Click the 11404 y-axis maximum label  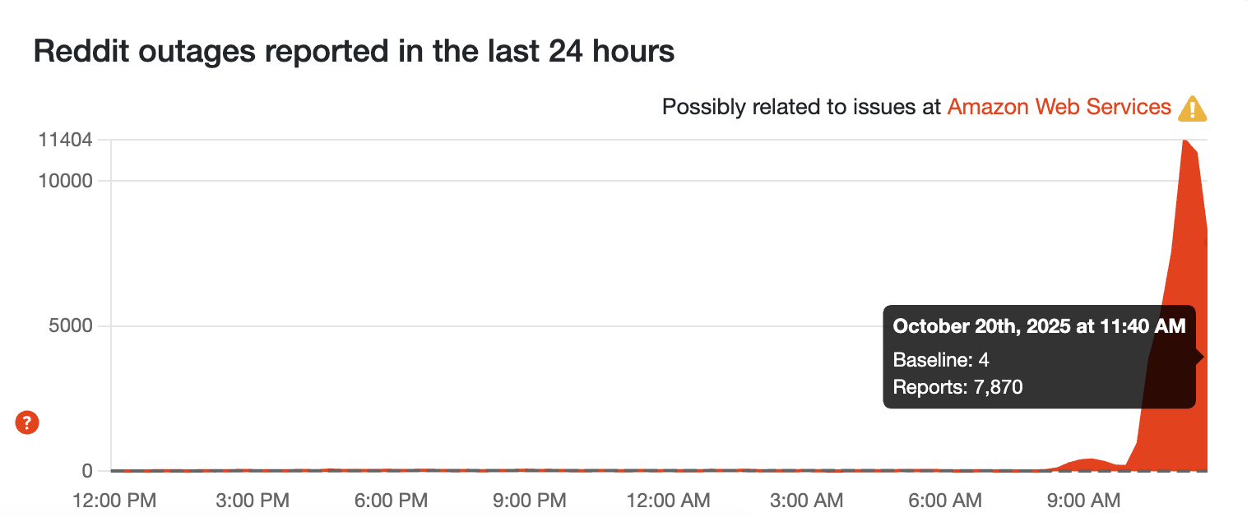coord(65,140)
